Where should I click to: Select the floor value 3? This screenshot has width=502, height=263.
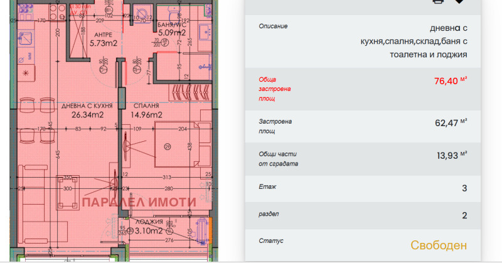[464, 188]
